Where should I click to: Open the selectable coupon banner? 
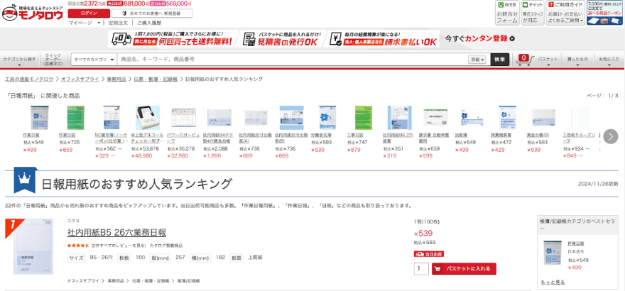pos(604,13)
